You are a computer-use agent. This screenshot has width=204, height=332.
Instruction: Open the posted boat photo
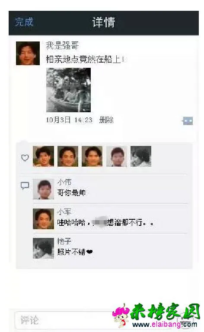tap(68, 90)
